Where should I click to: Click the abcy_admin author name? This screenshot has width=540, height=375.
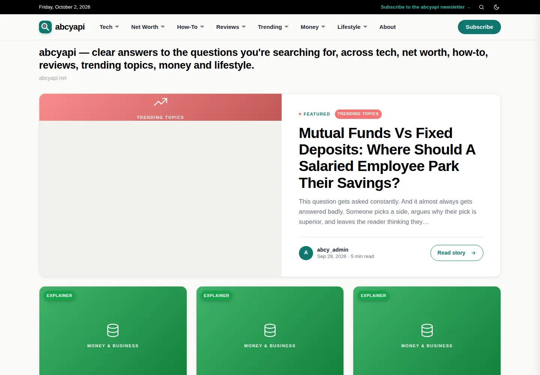pos(333,250)
